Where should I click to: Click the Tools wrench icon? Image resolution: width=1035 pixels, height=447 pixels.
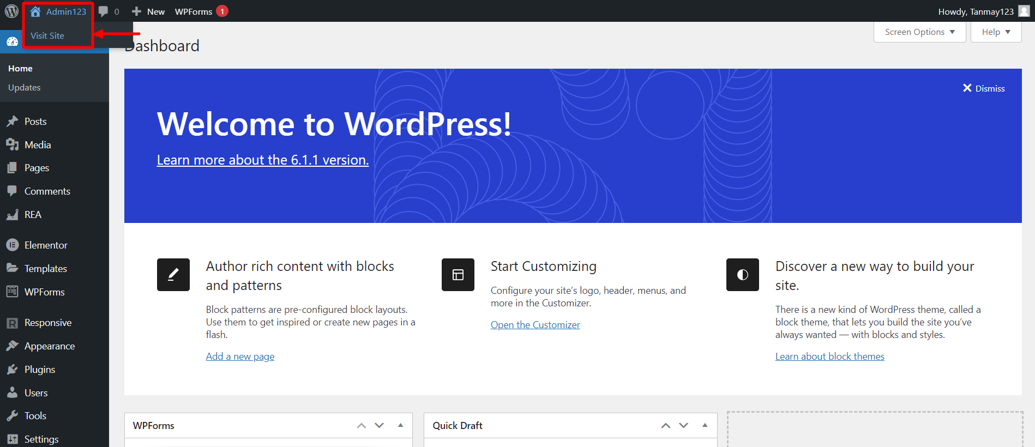coord(12,415)
